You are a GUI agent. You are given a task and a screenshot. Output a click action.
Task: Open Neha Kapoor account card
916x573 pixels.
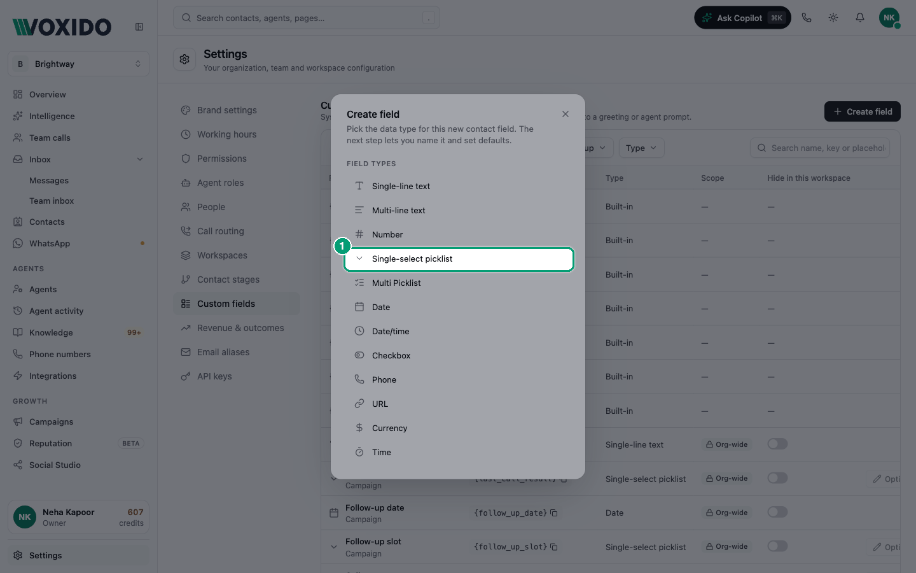[79, 517]
